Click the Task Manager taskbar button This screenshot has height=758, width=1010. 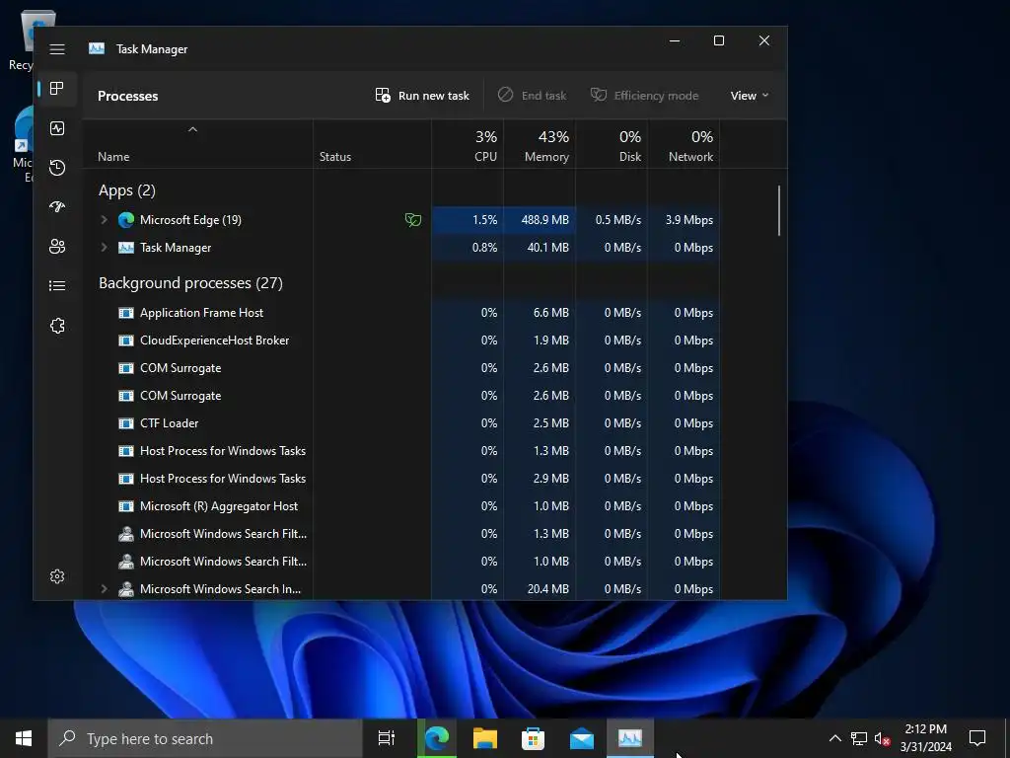click(630, 738)
